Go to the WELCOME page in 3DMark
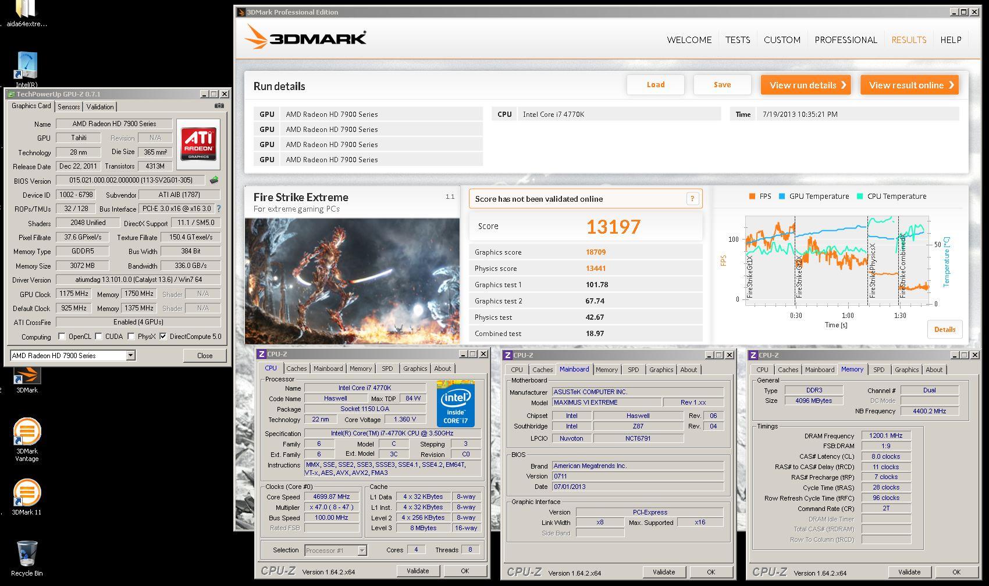 click(689, 40)
